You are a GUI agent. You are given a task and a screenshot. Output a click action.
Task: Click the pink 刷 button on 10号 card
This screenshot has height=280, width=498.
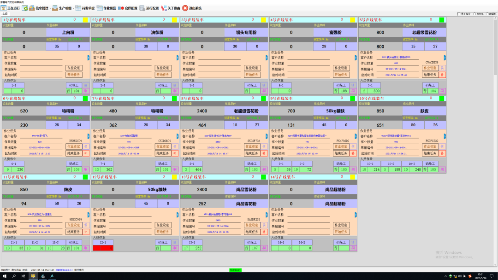click(442, 169)
